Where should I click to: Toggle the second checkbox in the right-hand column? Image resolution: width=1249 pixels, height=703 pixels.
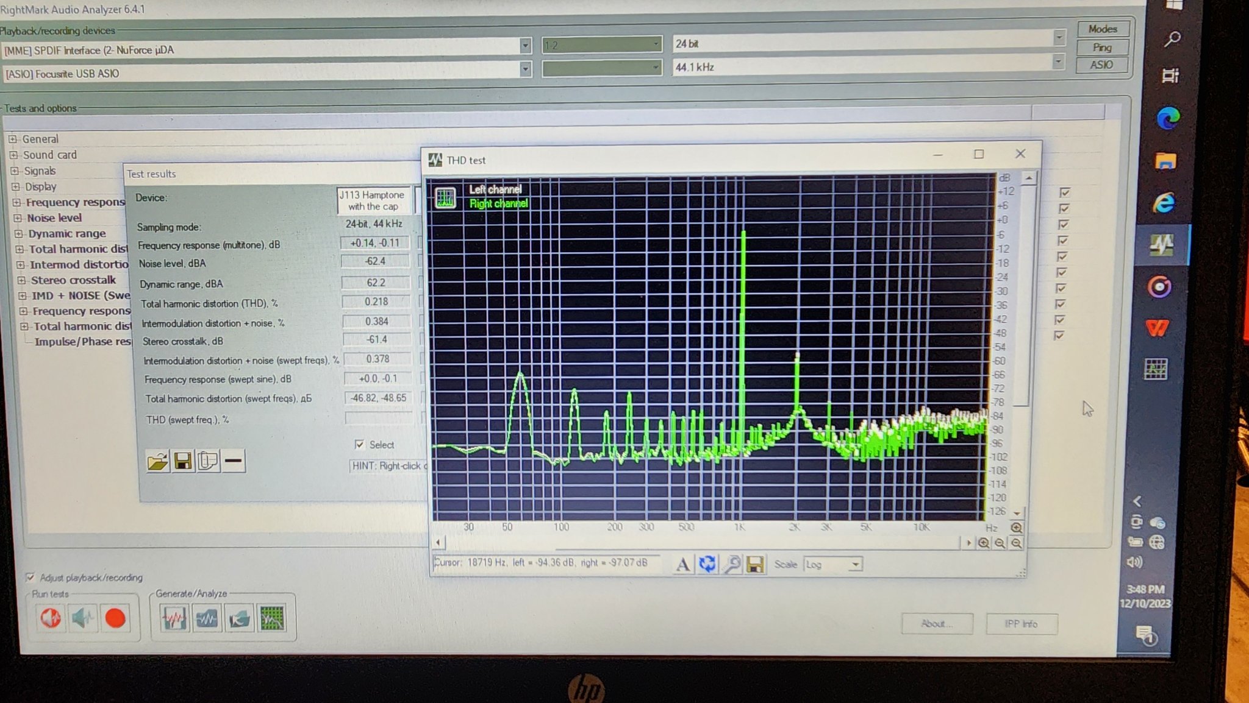click(1064, 208)
